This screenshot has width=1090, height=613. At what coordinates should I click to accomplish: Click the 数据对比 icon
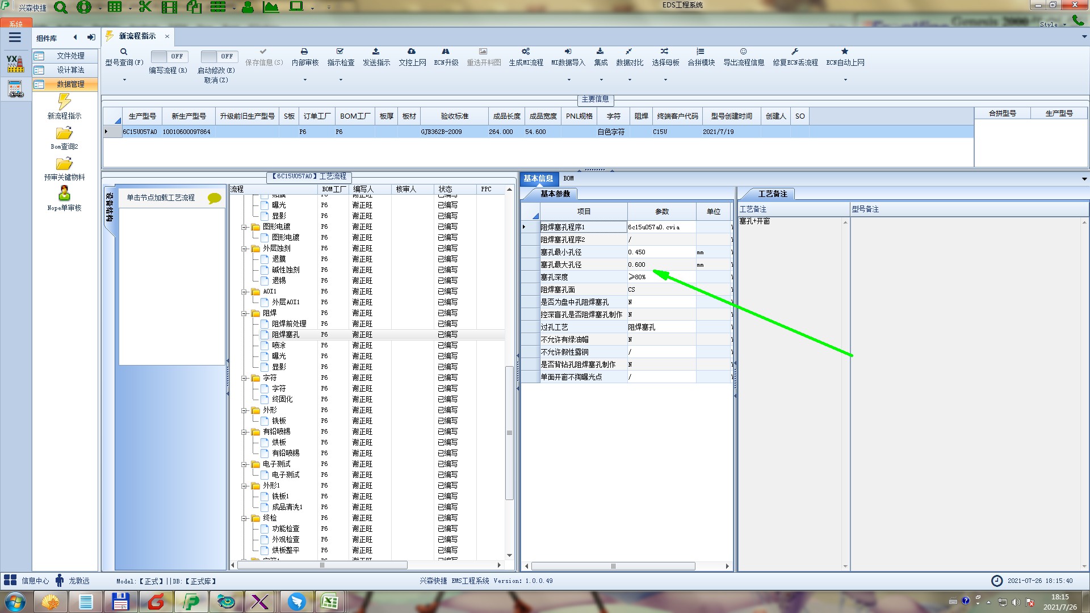[629, 52]
